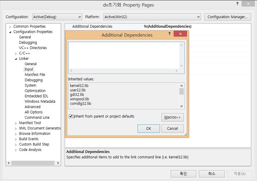This screenshot has height=181, width=257.
Task: Select General under Configuration Properties
Action: (25, 37)
